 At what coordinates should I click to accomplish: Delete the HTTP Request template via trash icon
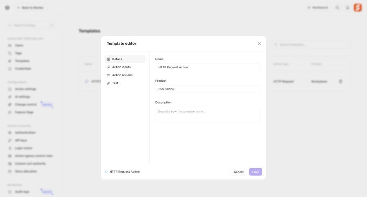click(x=340, y=81)
